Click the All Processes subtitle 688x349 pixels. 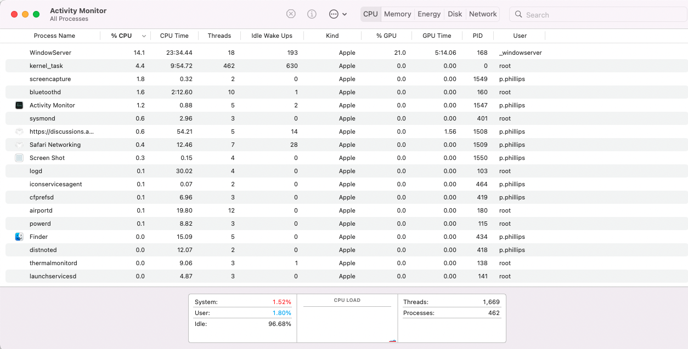(69, 19)
